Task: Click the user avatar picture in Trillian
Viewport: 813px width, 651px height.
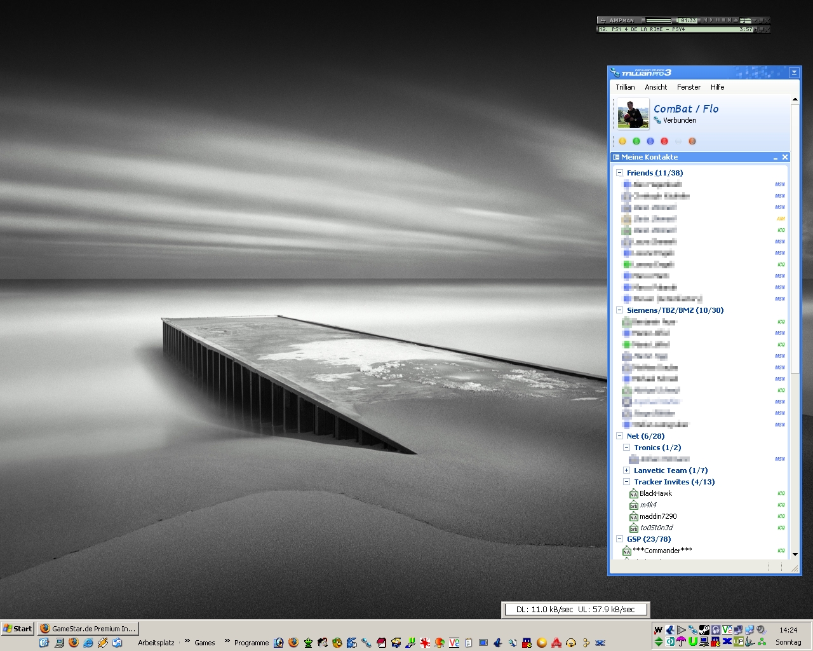Action: click(x=633, y=114)
